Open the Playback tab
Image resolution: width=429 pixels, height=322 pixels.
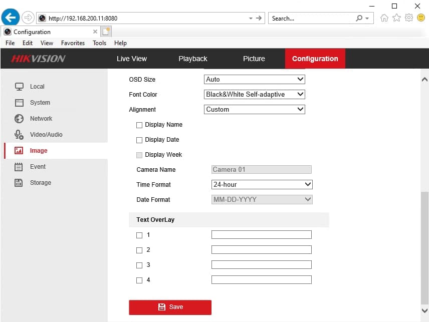[193, 59]
